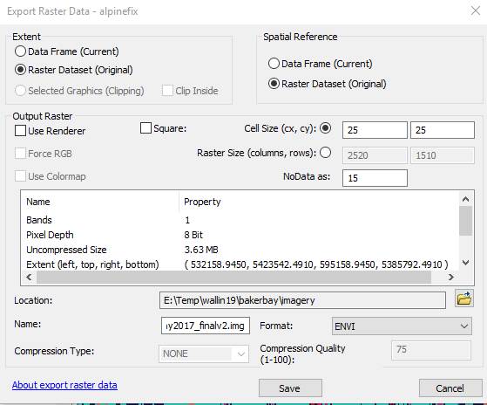Click the Cell Size cx input field
The width and height of the screenshot is (487, 405).
(375, 130)
